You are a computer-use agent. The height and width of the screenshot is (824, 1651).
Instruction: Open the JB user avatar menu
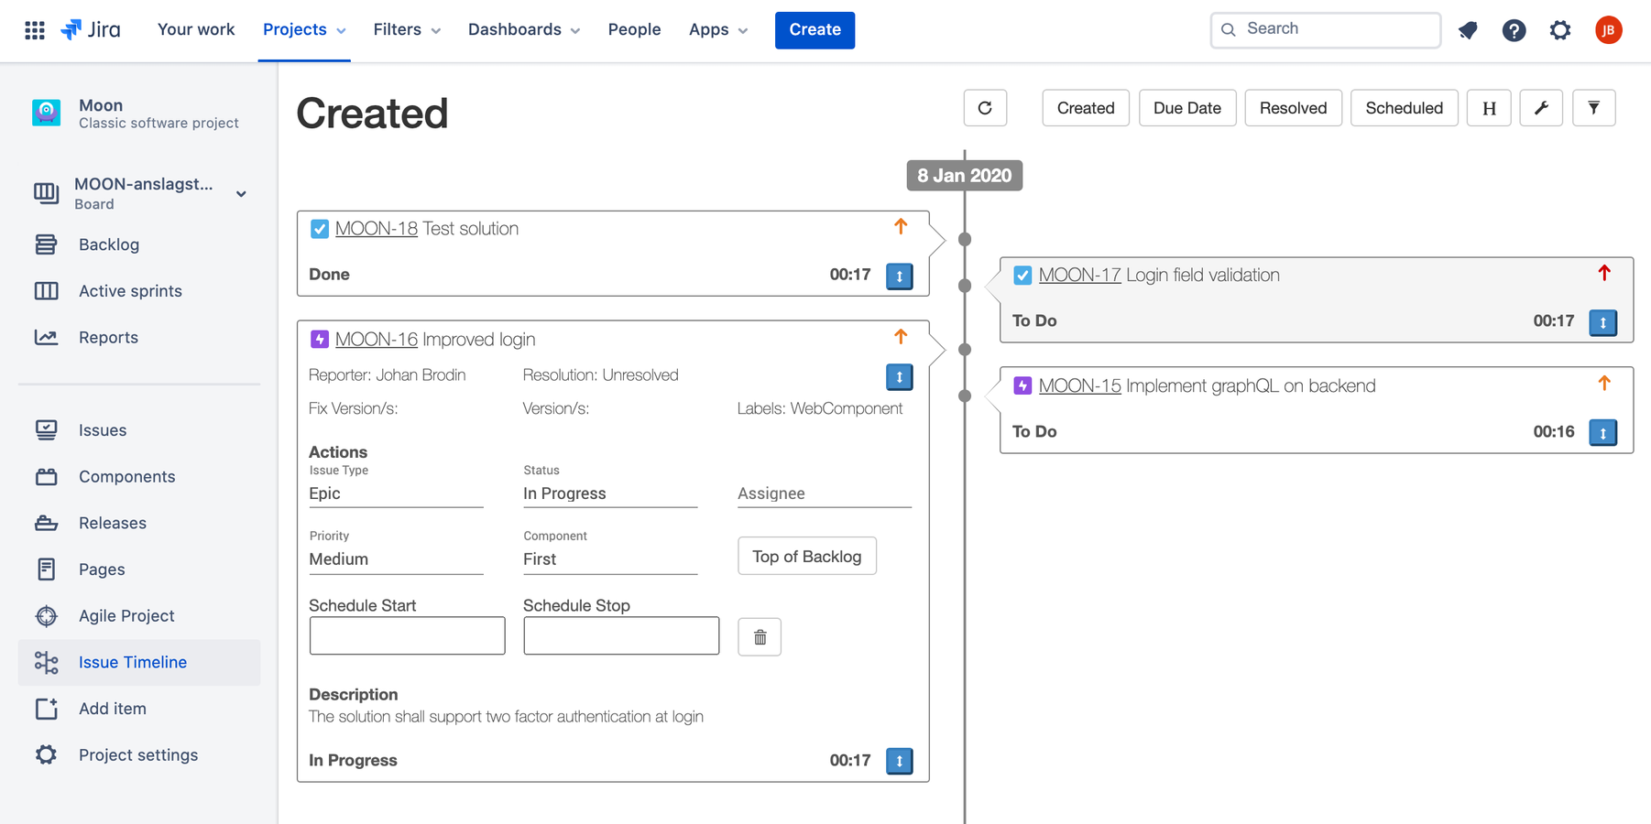(x=1608, y=30)
